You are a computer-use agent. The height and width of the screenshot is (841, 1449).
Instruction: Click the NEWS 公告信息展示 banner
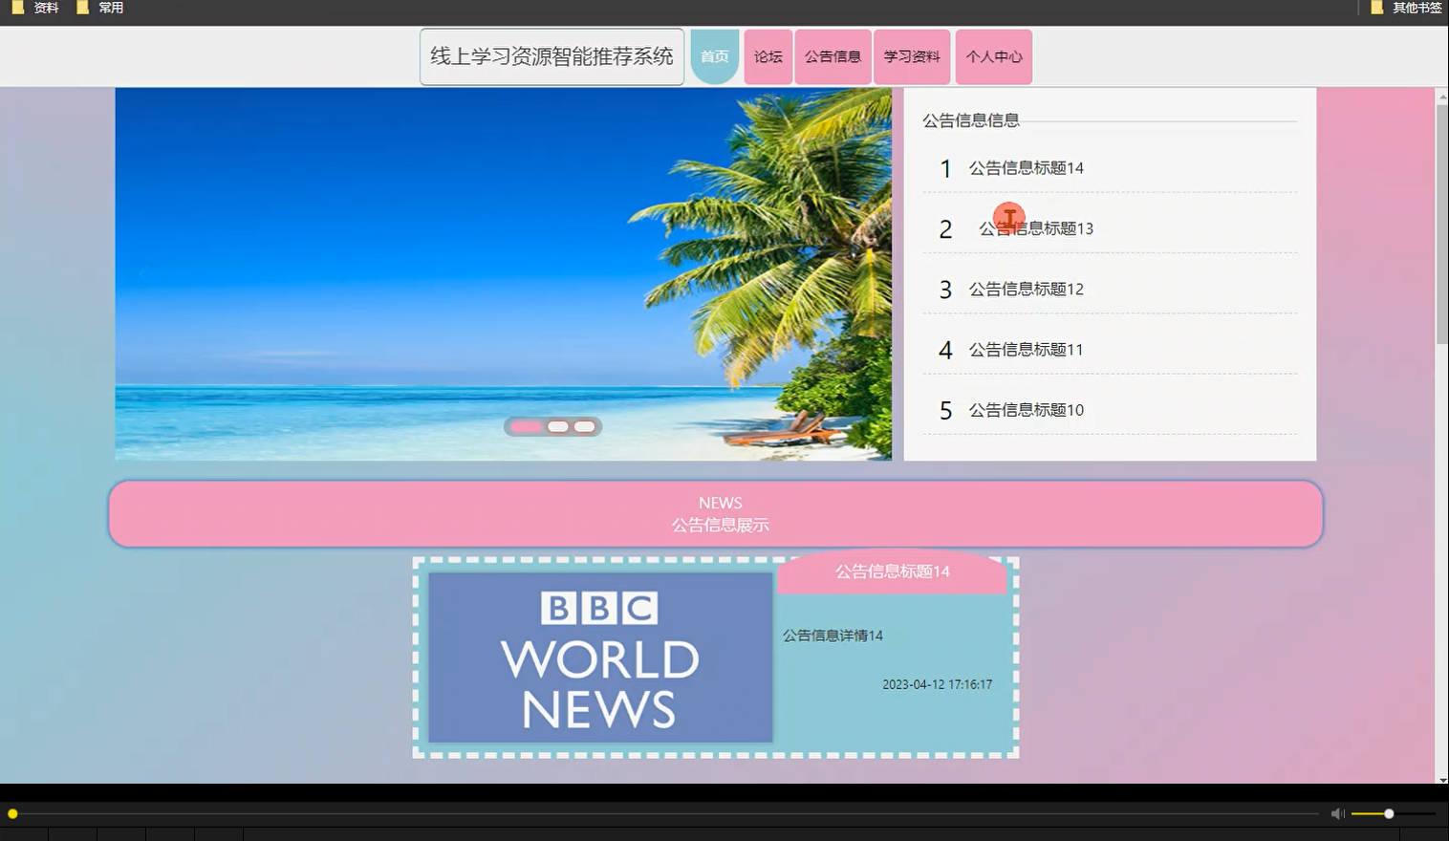pyautogui.click(x=719, y=513)
